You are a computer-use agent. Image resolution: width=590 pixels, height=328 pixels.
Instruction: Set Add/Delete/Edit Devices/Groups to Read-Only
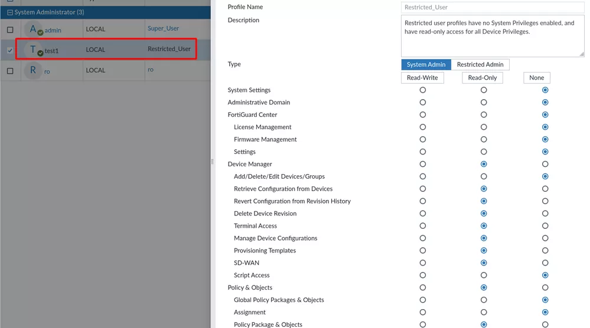click(484, 176)
